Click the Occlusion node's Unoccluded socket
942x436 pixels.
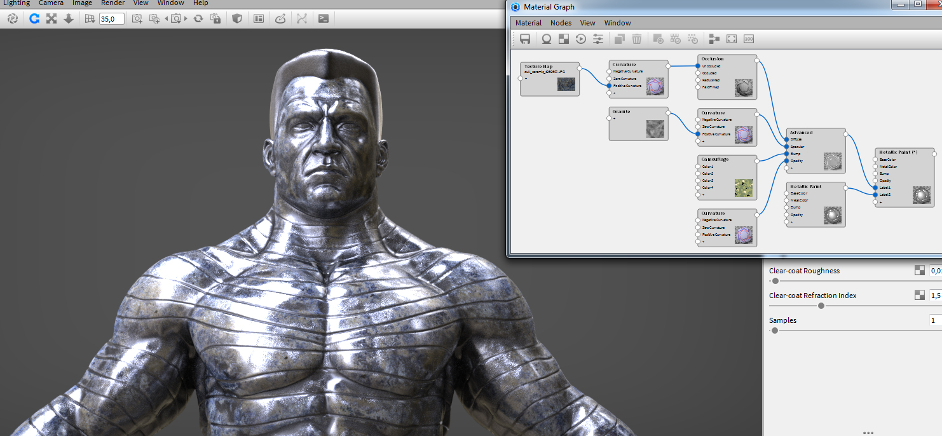click(x=698, y=65)
